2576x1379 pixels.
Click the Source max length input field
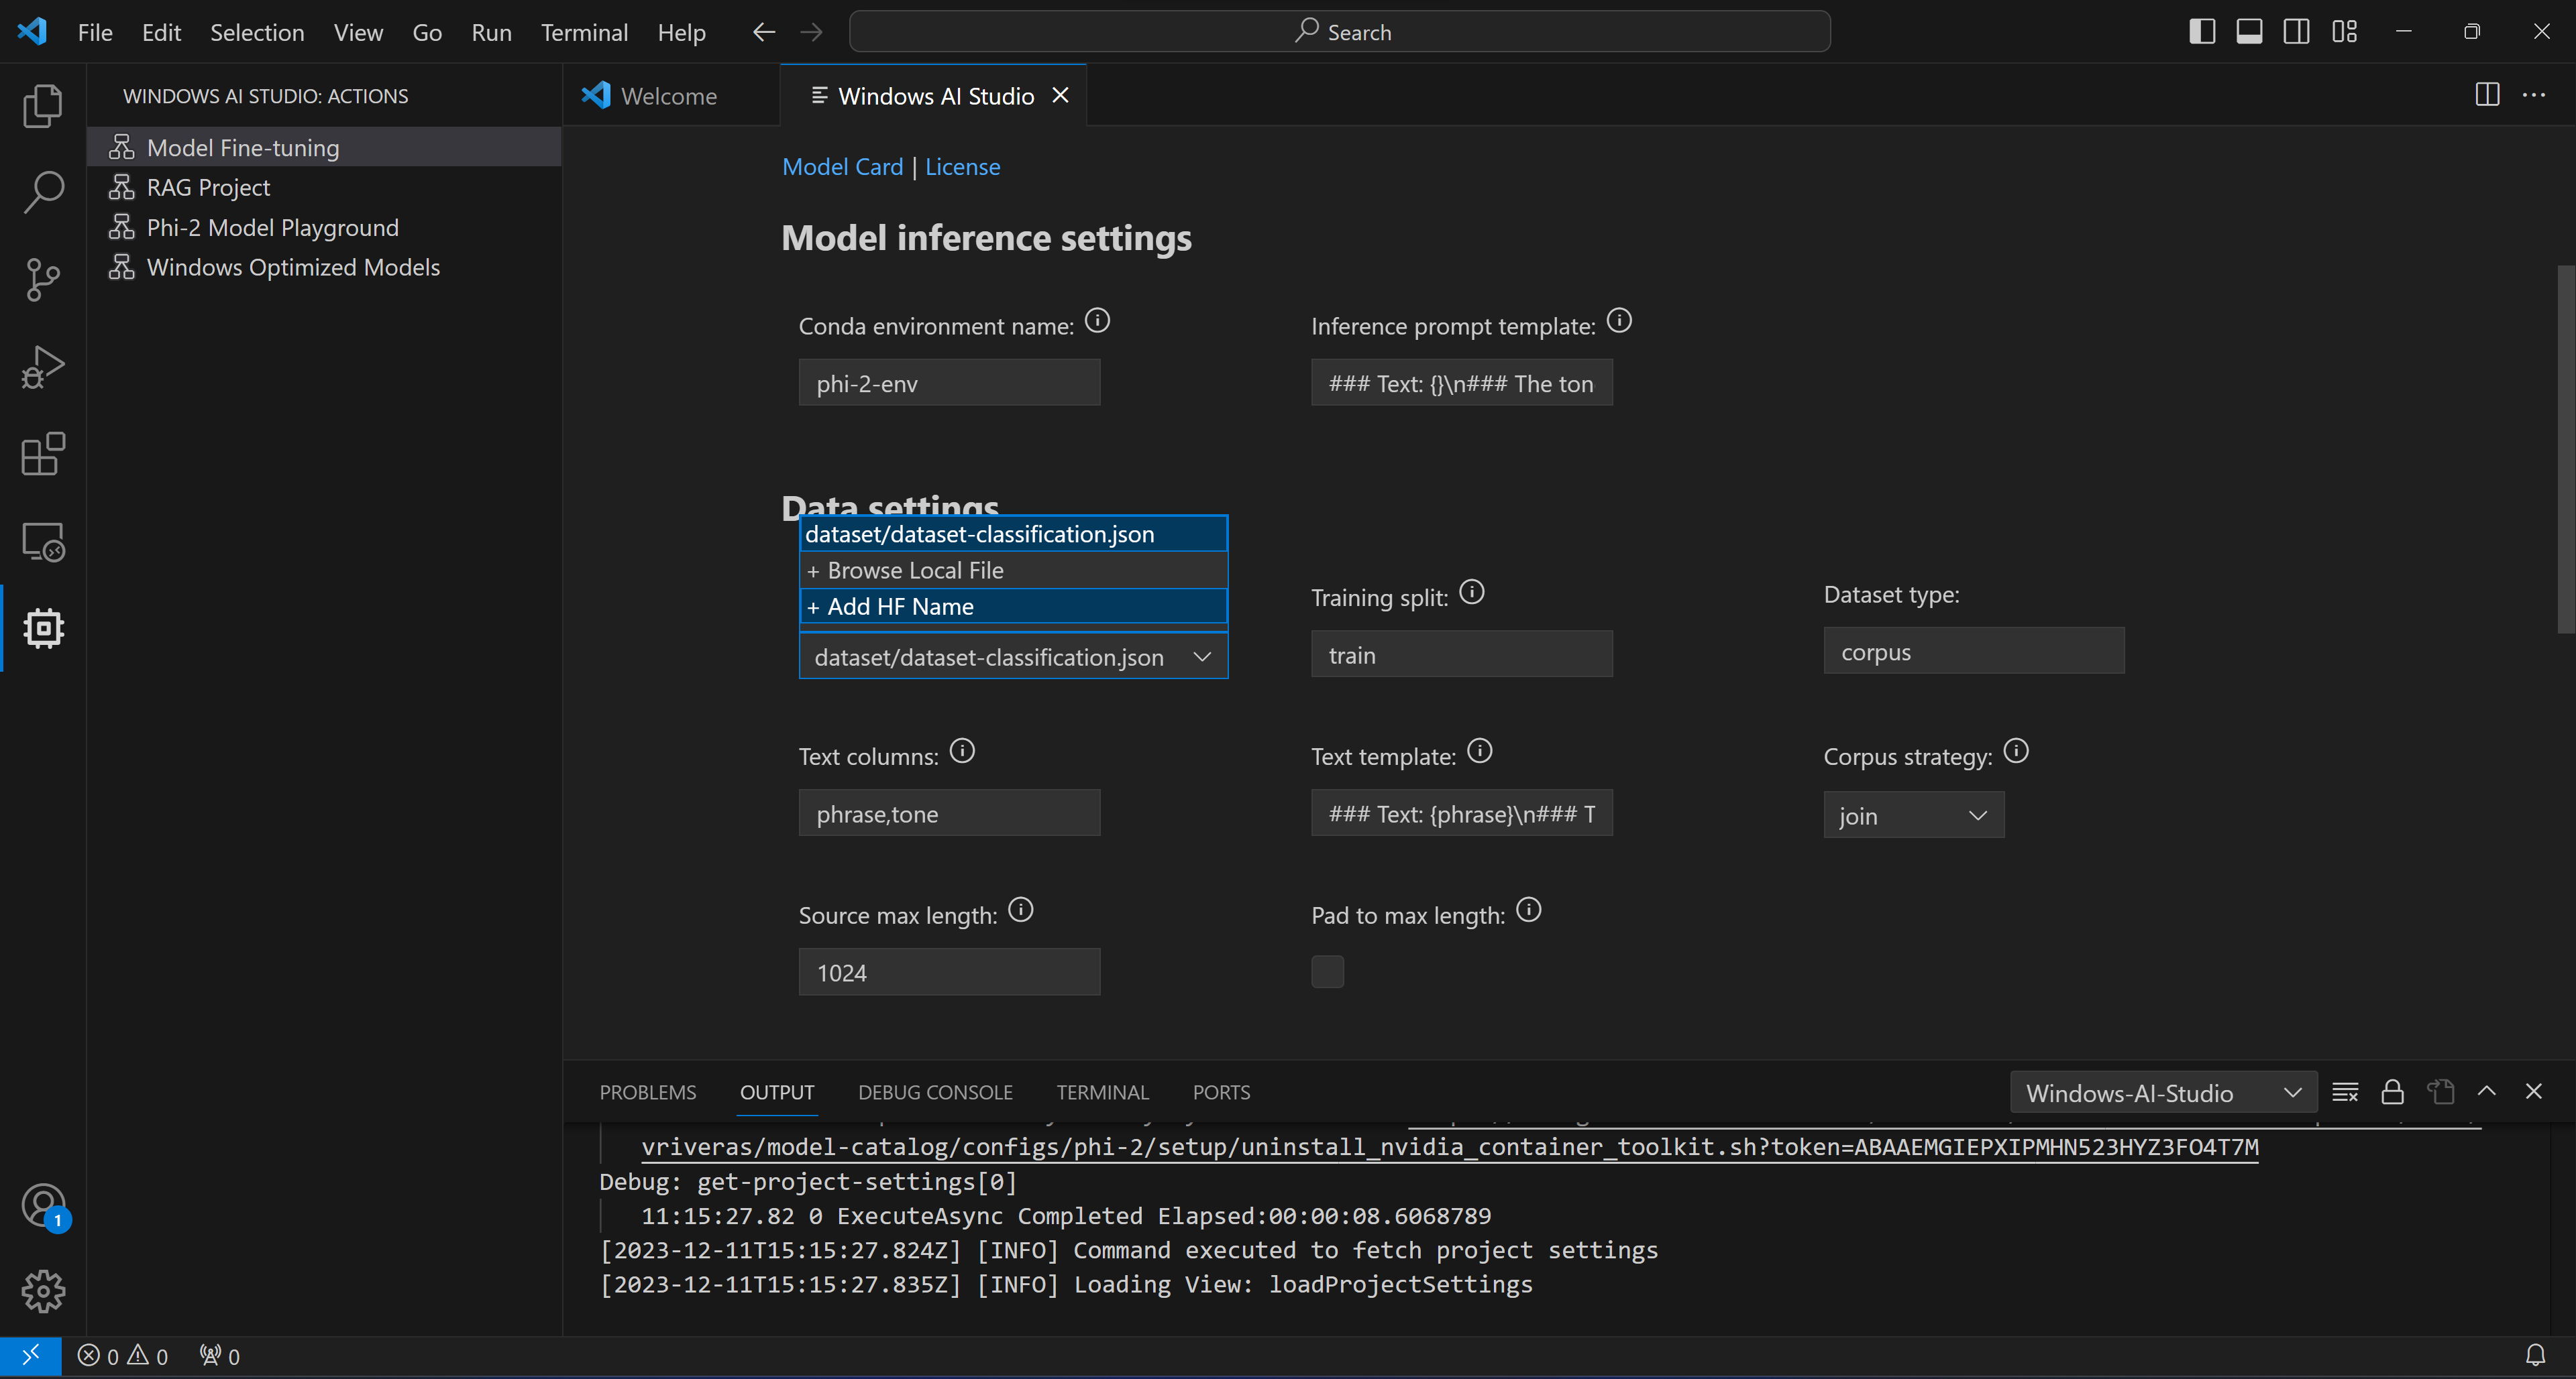click(949, 971)
